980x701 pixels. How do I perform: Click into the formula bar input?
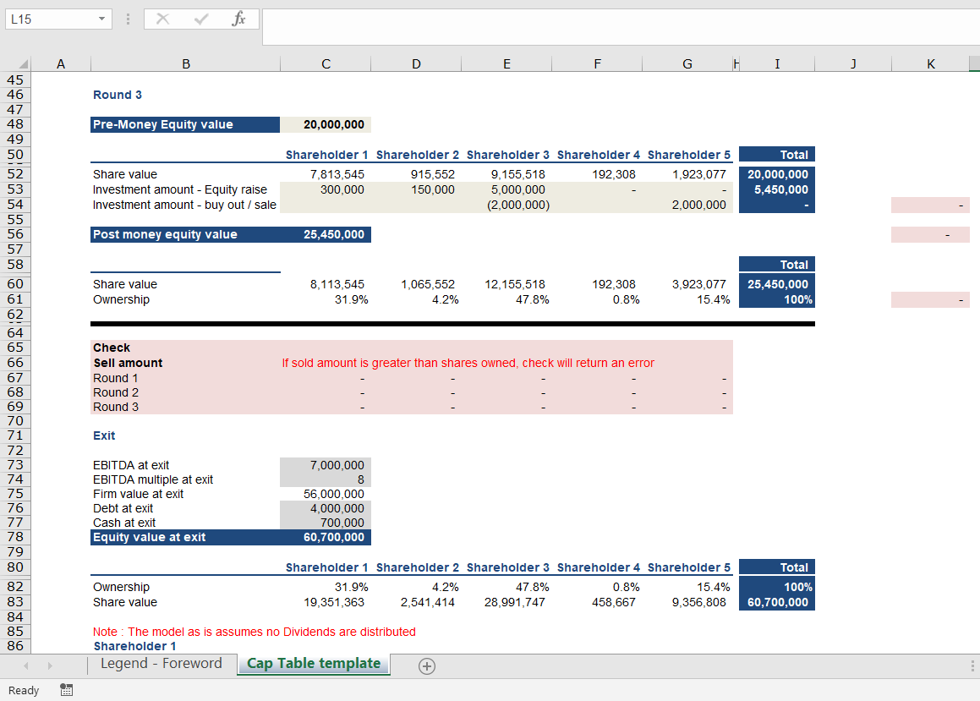pyautogui.click(x=621, y=27)
